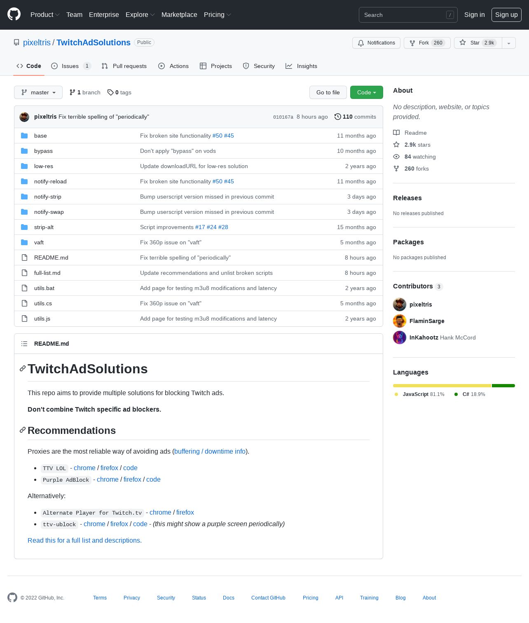Open the 110 commits link

(355, 117)
